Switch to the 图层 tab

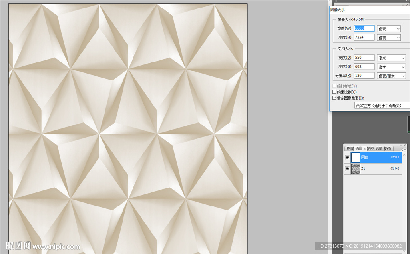tap(350, 149)
